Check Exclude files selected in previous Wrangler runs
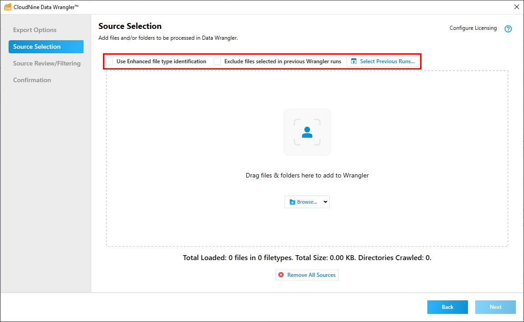 pos(217,61)
